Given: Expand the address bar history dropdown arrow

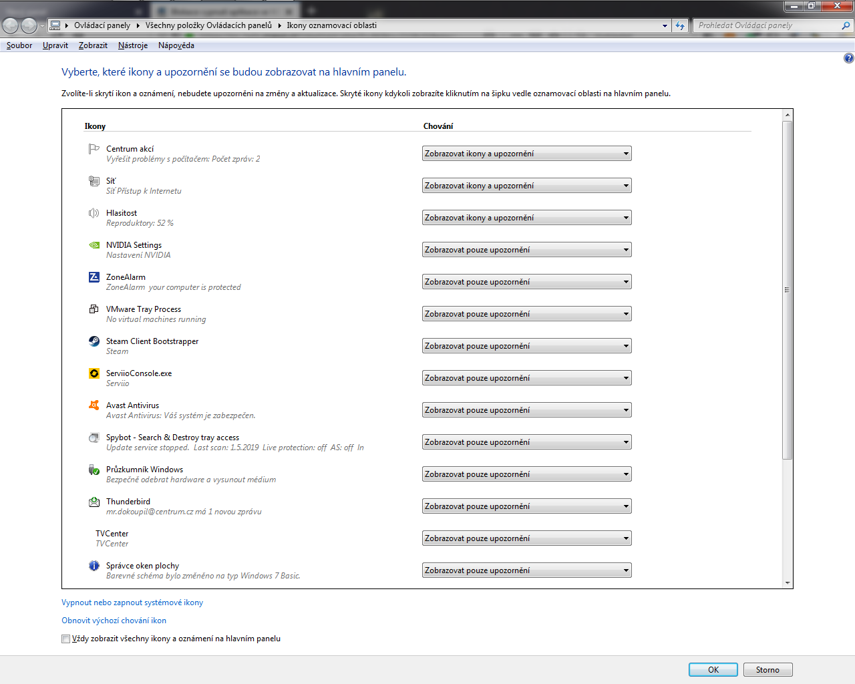Looking at the screenshot, I should [665, 25].
